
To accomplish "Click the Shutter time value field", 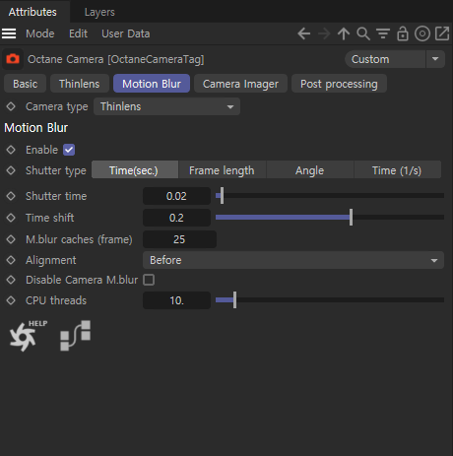I will (x=176, y=196).
